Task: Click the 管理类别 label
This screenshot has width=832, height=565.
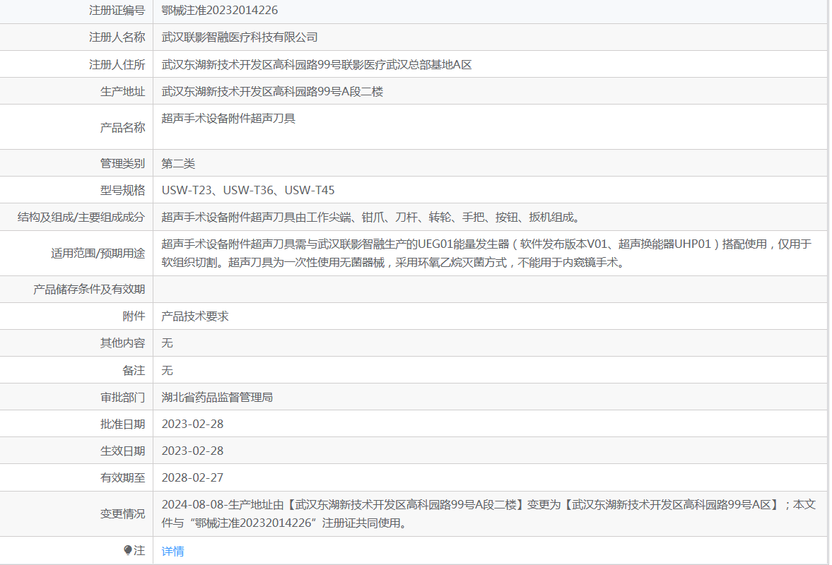Action: click(x=122, y=163)
